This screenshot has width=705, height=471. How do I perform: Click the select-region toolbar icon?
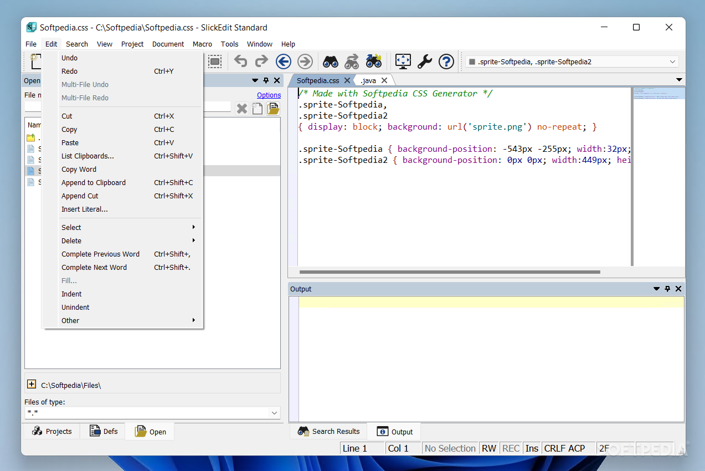click(215, 61)
